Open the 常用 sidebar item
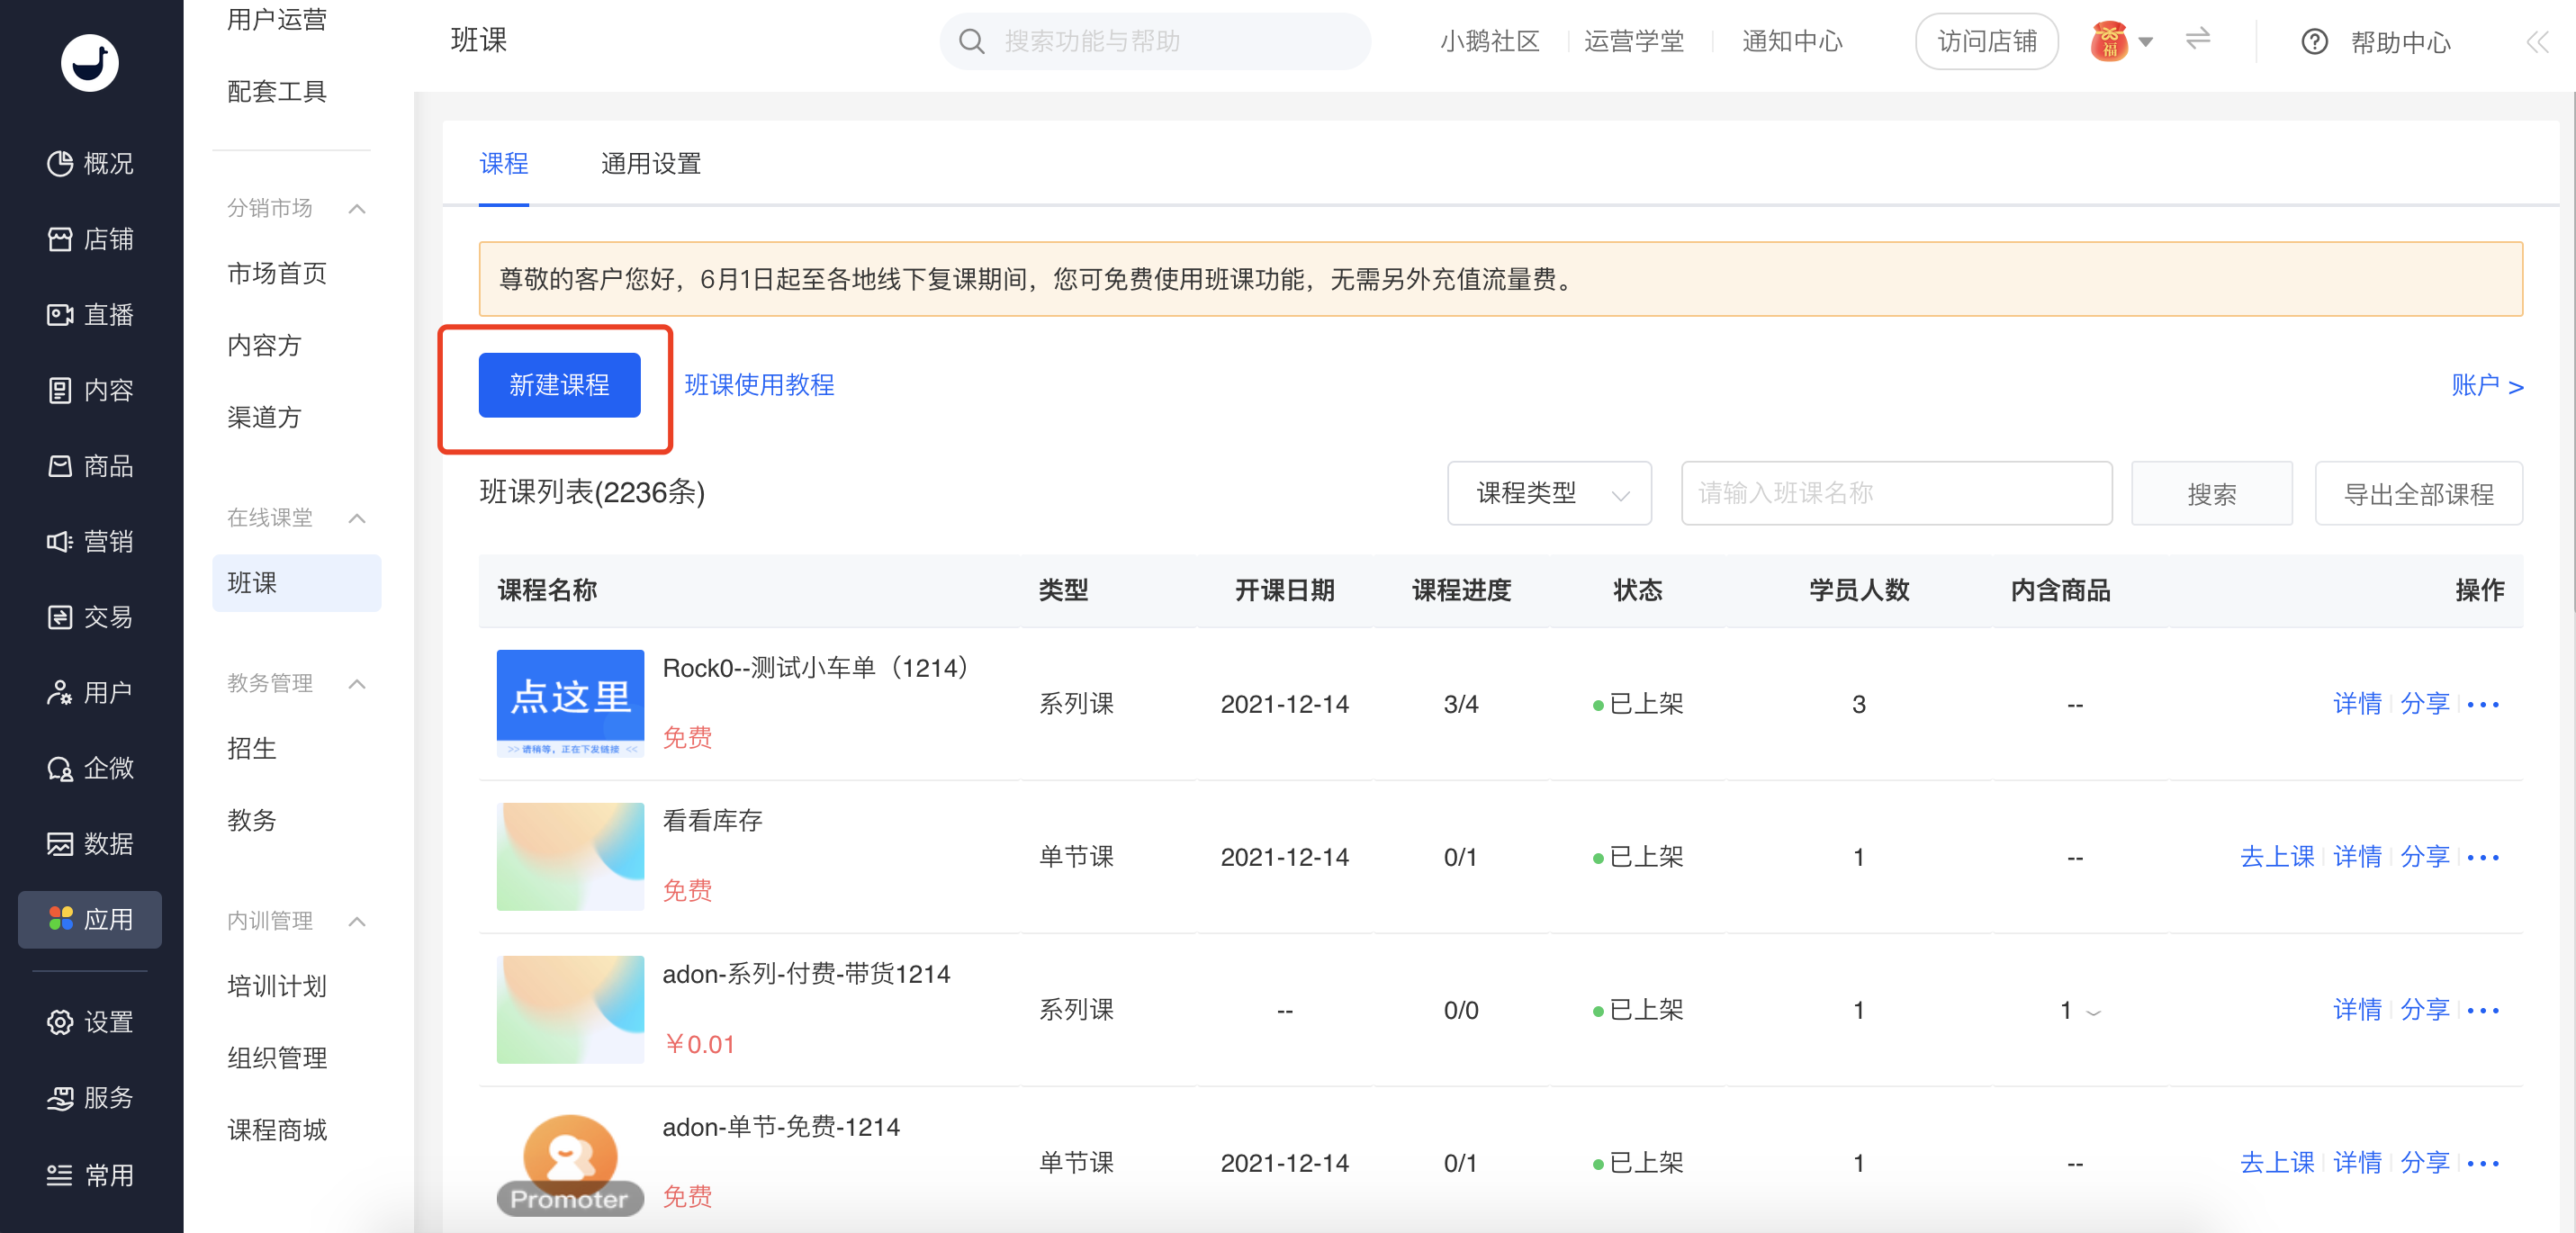The image size is (2576, 1233). (x=90, y=1175)
